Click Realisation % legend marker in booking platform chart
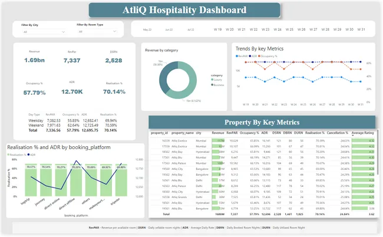Image resolution: width=383 pixels, height=237 pixels. pos(8,154)
